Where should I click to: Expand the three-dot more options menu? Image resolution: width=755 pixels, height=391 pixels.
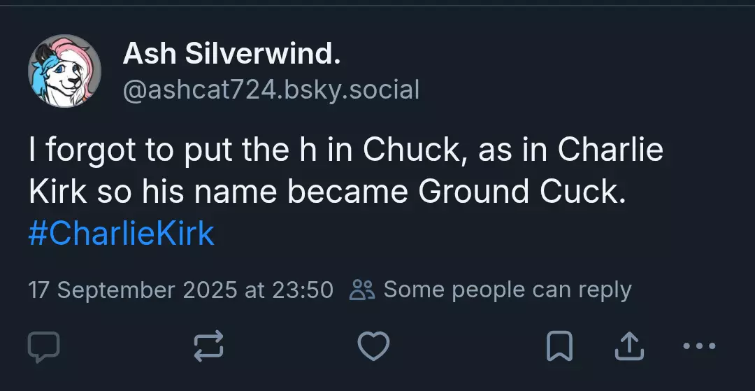[699, 346]
